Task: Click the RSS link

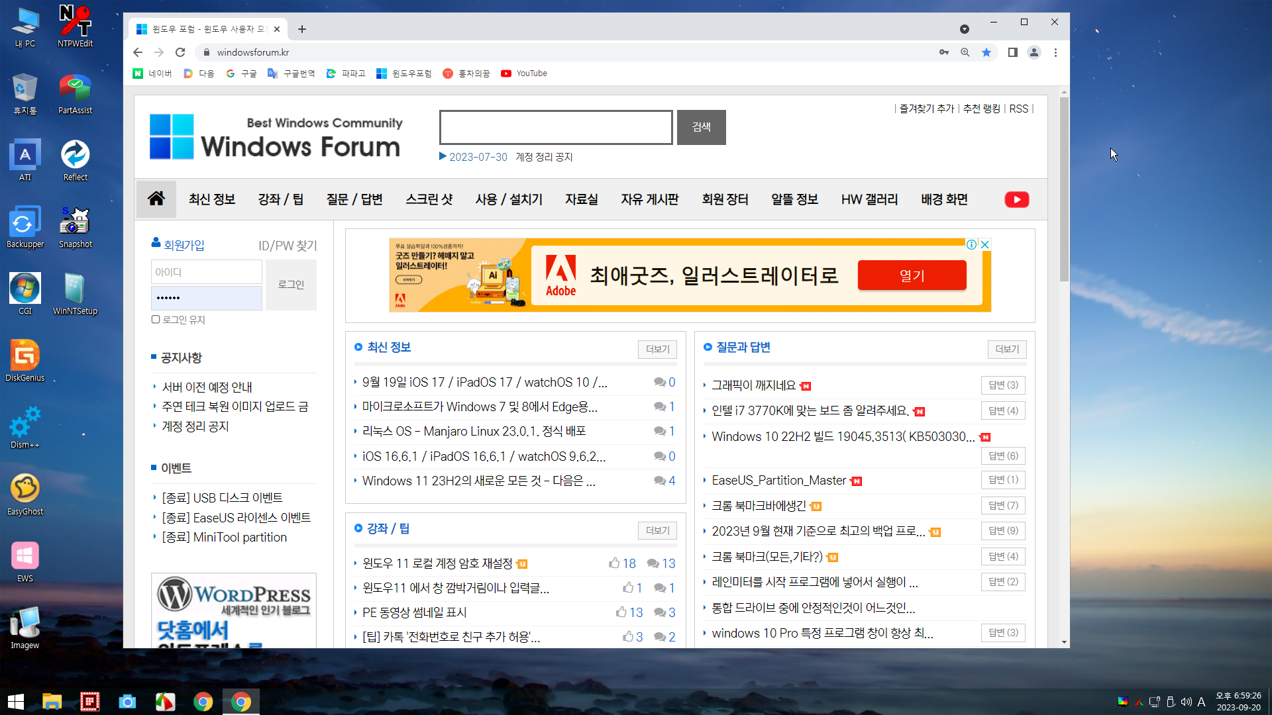Action: 1019,109
